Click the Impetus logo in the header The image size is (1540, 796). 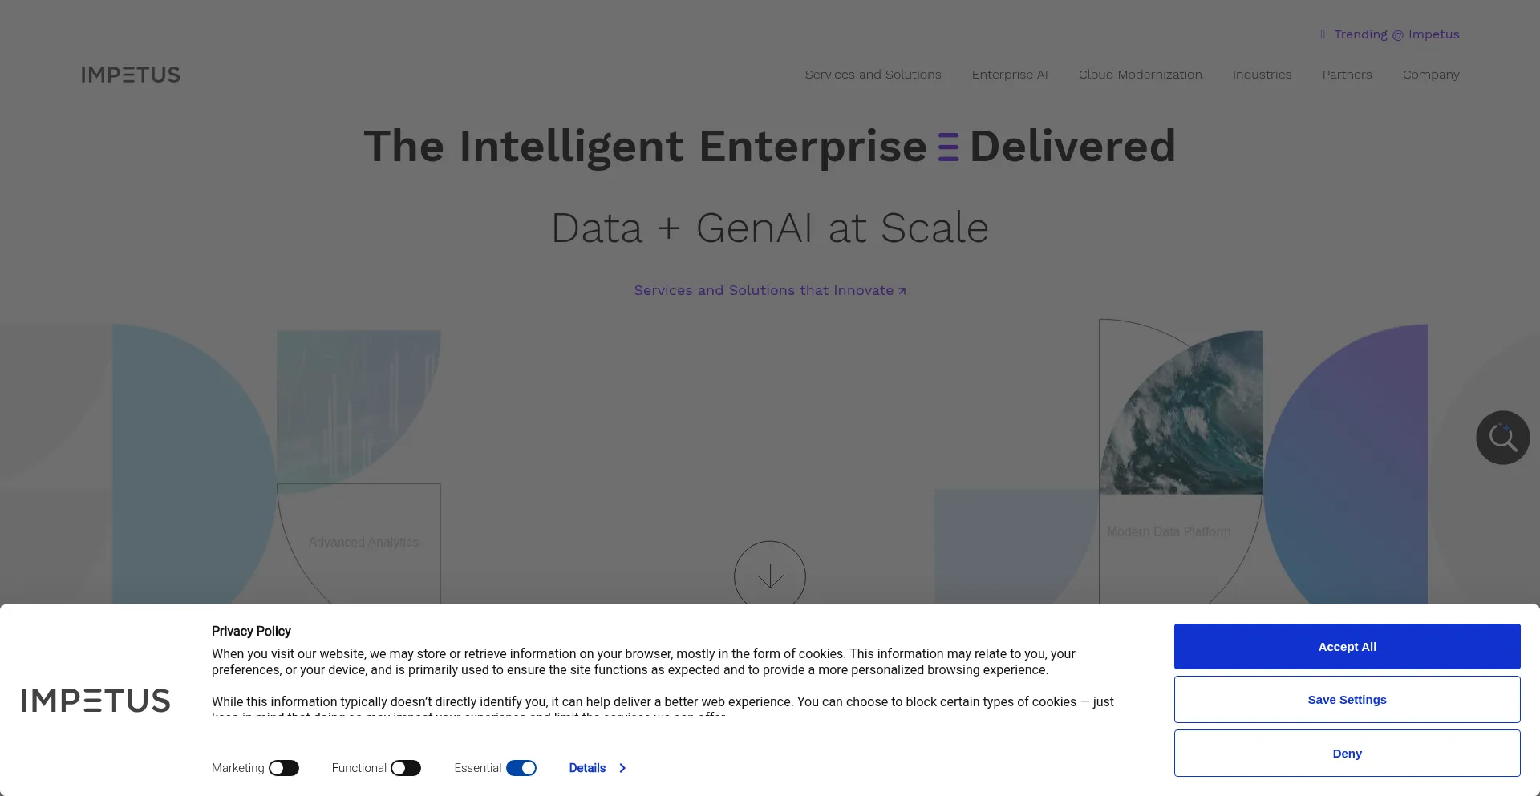point(131,75)
